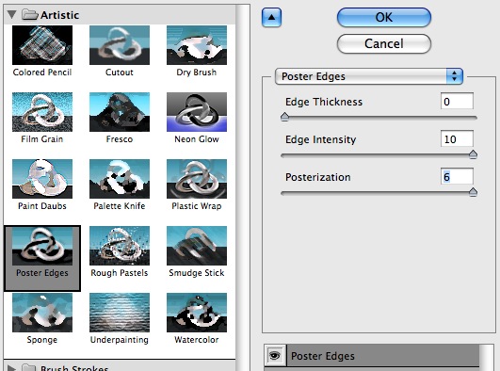Click the Edge Intensity slider handle
Viewport: 500px width, 371px height.
pyautogui.click(x=473, y=154)
